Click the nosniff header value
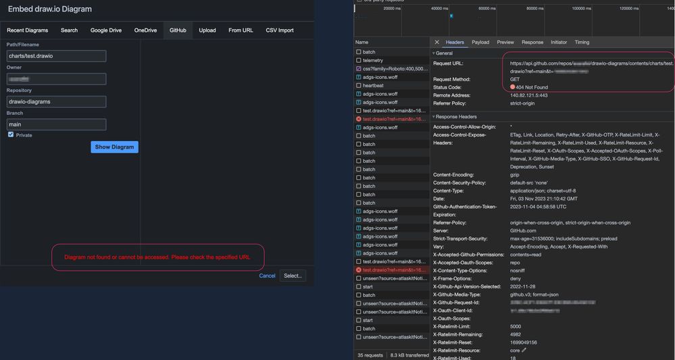 pos(518,271)
